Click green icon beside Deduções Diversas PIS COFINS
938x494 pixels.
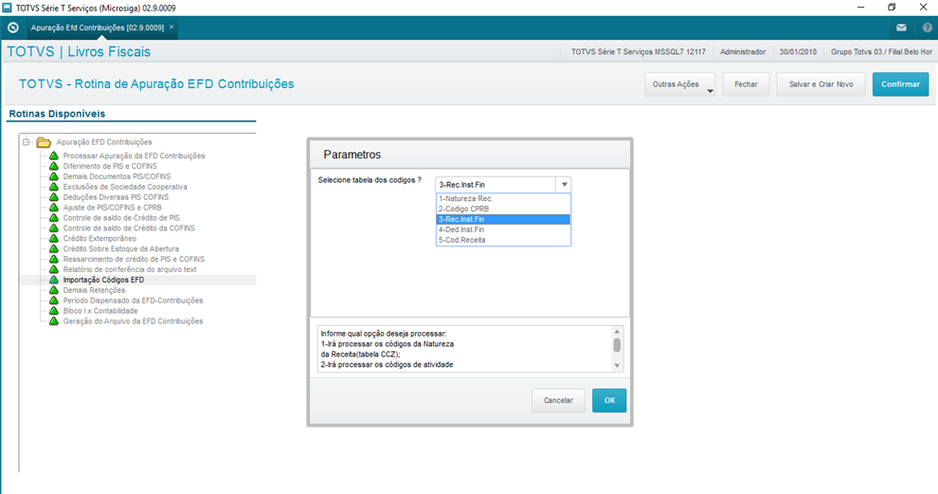[x=54, y=197]
